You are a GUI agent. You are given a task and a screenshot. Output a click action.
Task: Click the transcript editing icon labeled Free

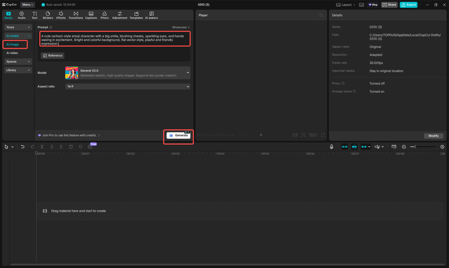[x=91, y=146]
